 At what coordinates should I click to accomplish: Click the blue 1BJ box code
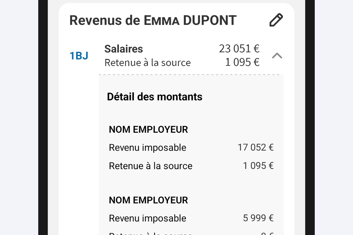[79, 56]
